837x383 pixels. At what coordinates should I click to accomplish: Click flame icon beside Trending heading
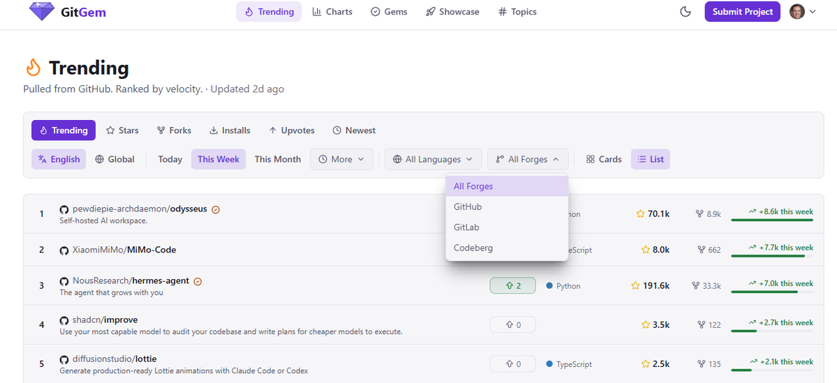(x=33, y=68)
